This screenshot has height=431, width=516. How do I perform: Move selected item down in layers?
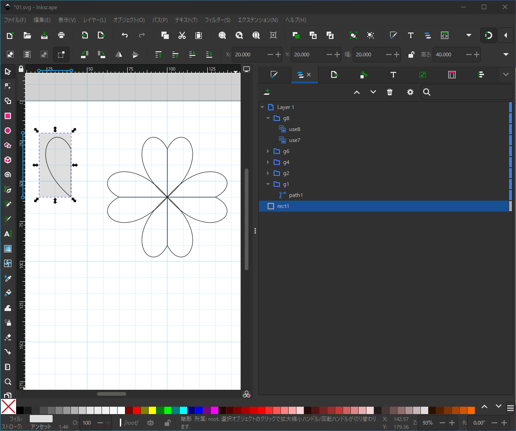click(373, 92)
